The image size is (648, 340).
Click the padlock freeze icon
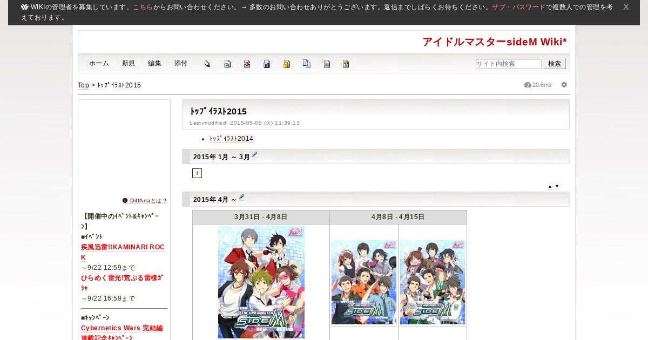(x=287, y=64)
